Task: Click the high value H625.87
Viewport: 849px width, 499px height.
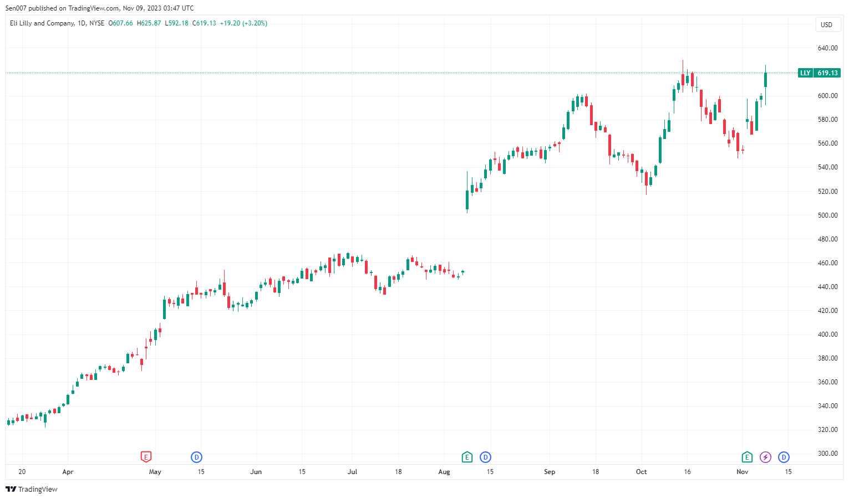Action: pyautogui.click(x=149, y=23)
